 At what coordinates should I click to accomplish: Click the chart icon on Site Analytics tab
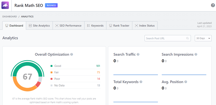(30, 26)
